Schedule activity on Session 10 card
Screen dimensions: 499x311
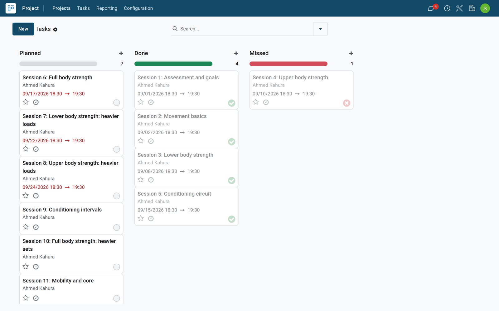36,267
